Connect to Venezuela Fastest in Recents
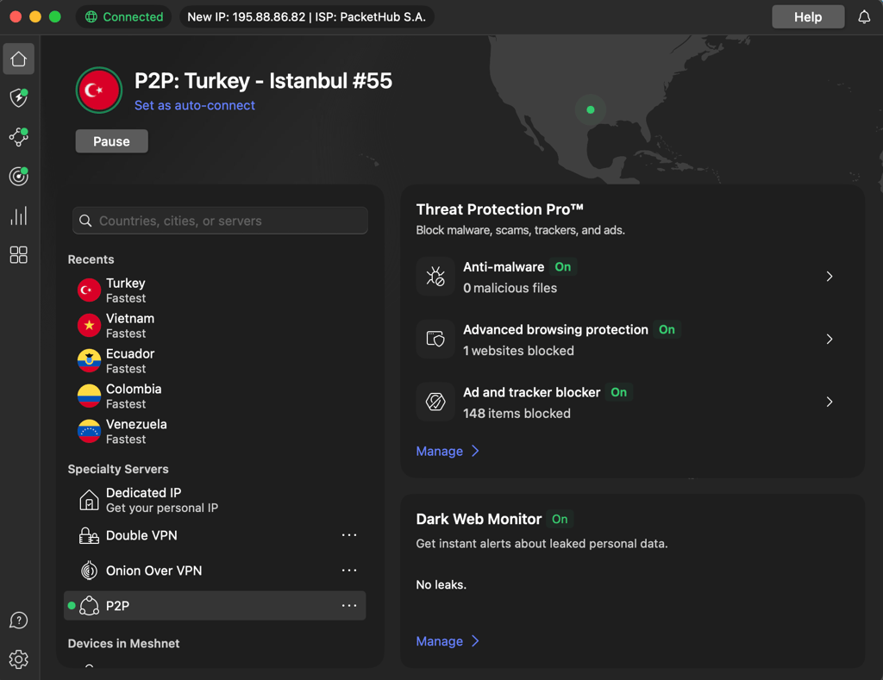The width and height of the screenshot is (883, 680). 215,431
